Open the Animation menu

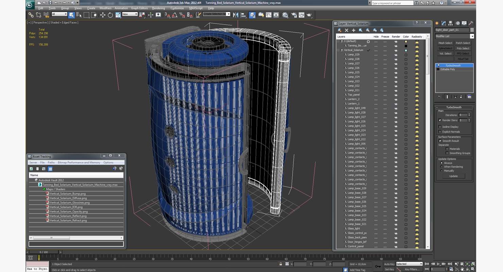pos(121,8)
